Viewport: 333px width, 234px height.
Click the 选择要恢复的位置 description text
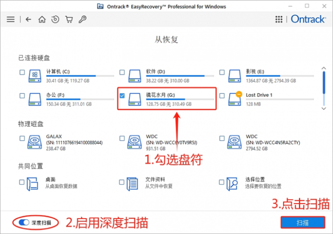point(263,186)
